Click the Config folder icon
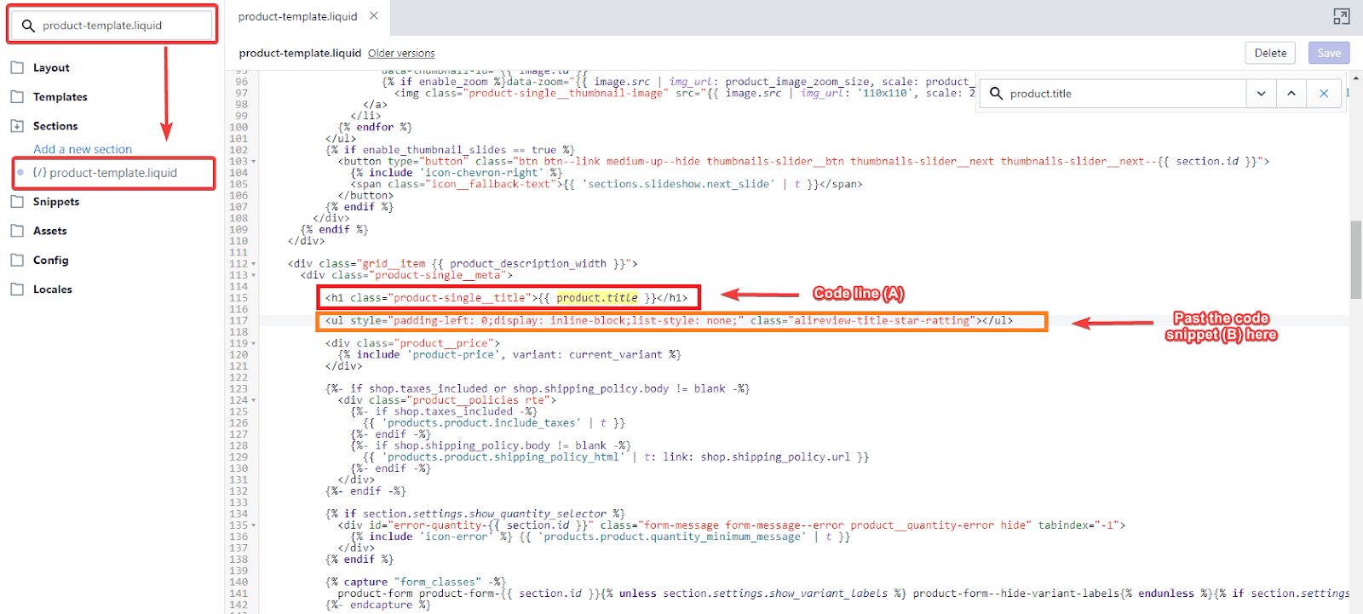1363x614 pixels. [x=17, y=260]
